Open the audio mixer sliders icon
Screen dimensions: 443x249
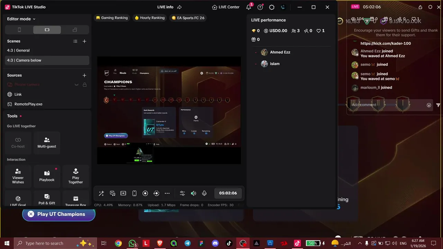[182, 193]
